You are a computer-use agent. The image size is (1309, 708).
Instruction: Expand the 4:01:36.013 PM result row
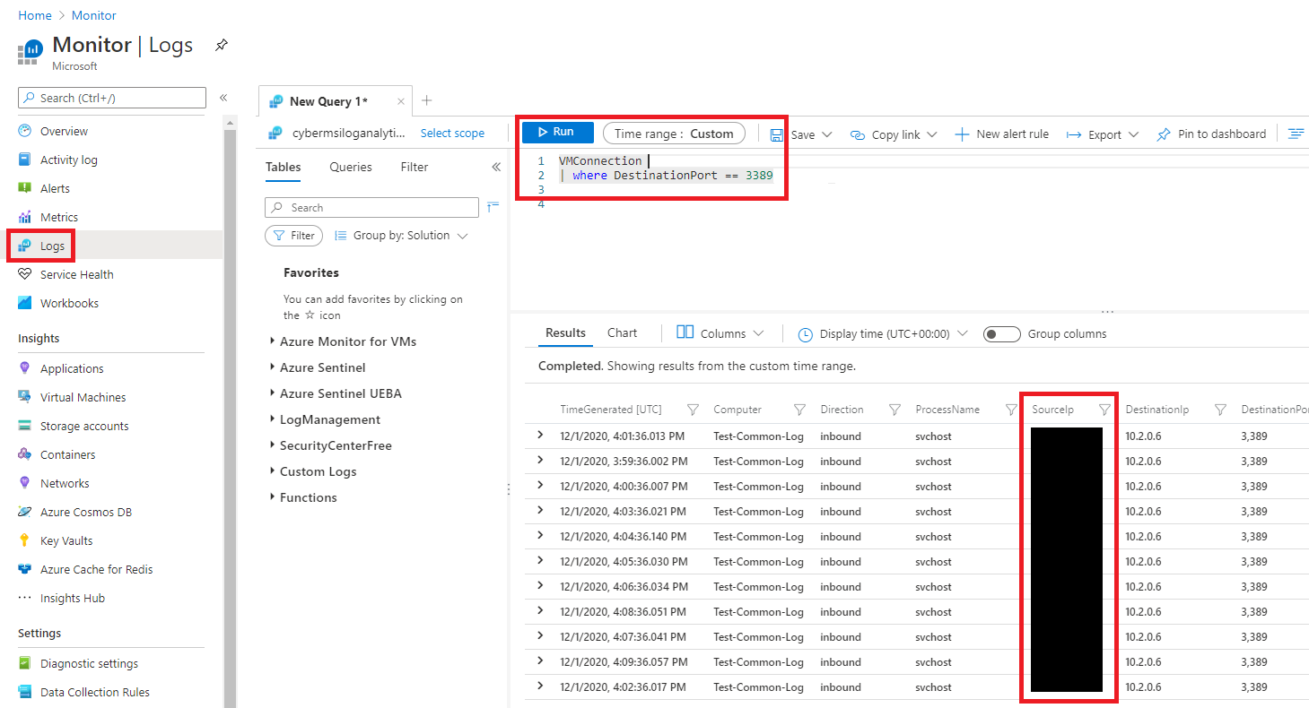coord(540,435)
